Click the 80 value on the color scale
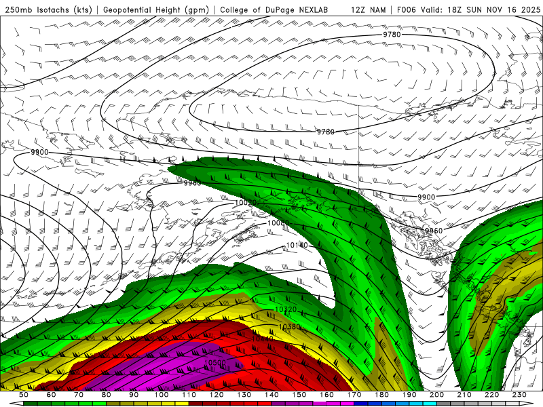 (x=106, y=395)
